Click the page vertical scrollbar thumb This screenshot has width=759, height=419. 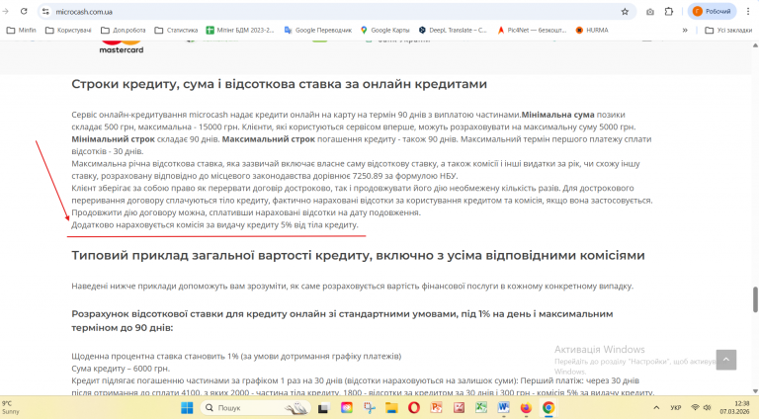(755, 299)
